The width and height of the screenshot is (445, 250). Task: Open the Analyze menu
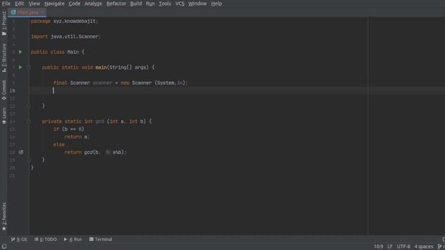(93, 3)
